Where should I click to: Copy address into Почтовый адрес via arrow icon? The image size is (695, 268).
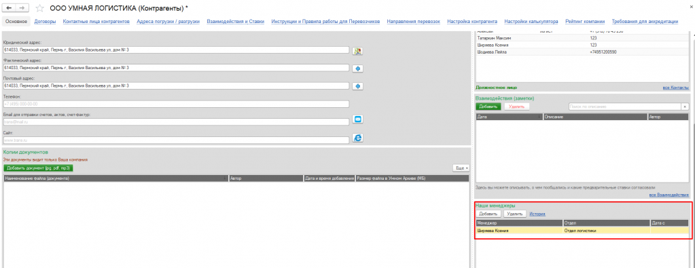click(x=358, y=86)
